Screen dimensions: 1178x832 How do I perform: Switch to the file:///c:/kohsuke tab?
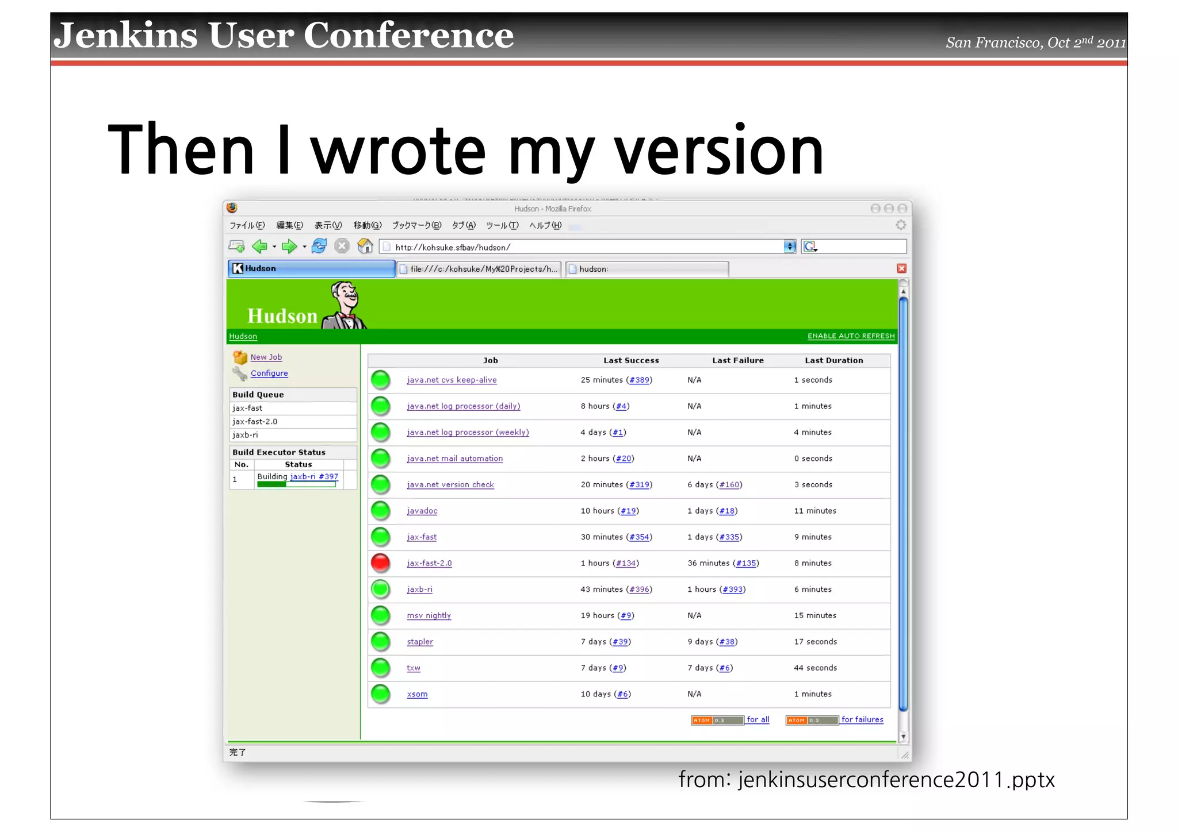tap(479, 269)
